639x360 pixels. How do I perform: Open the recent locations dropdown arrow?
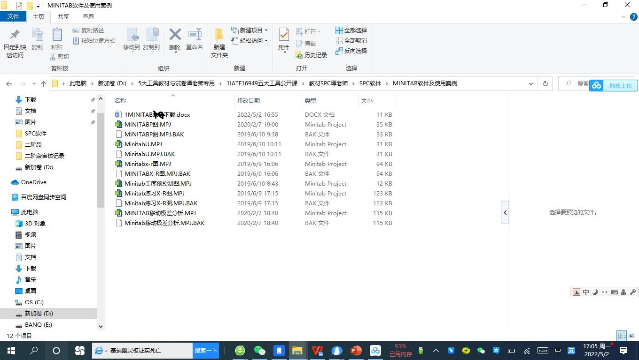click(x=34, y=84)
